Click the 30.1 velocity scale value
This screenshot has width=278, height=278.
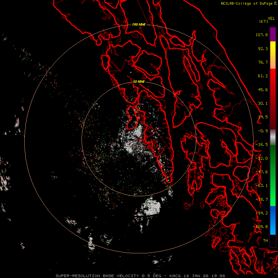263,103
